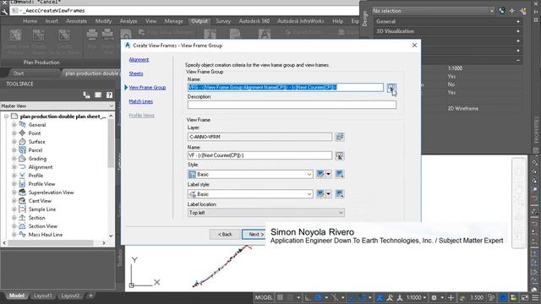Select Sample Line tree item

tap(42, 209)
